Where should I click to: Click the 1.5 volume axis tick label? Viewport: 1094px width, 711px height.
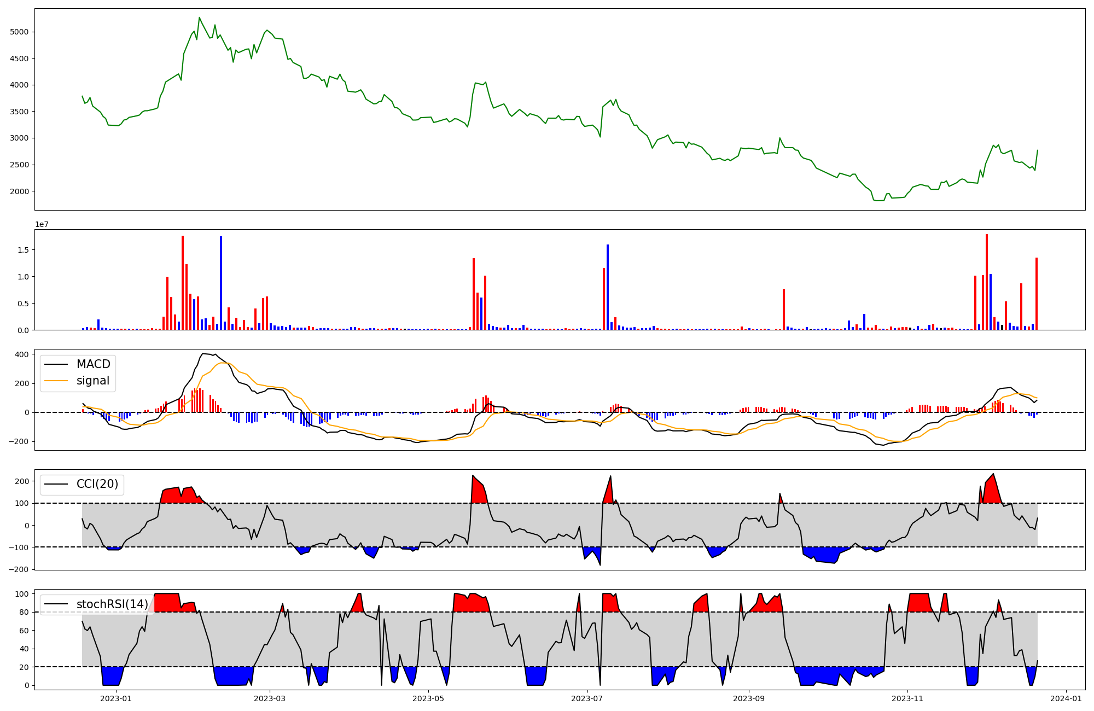(x=23, y=250)
